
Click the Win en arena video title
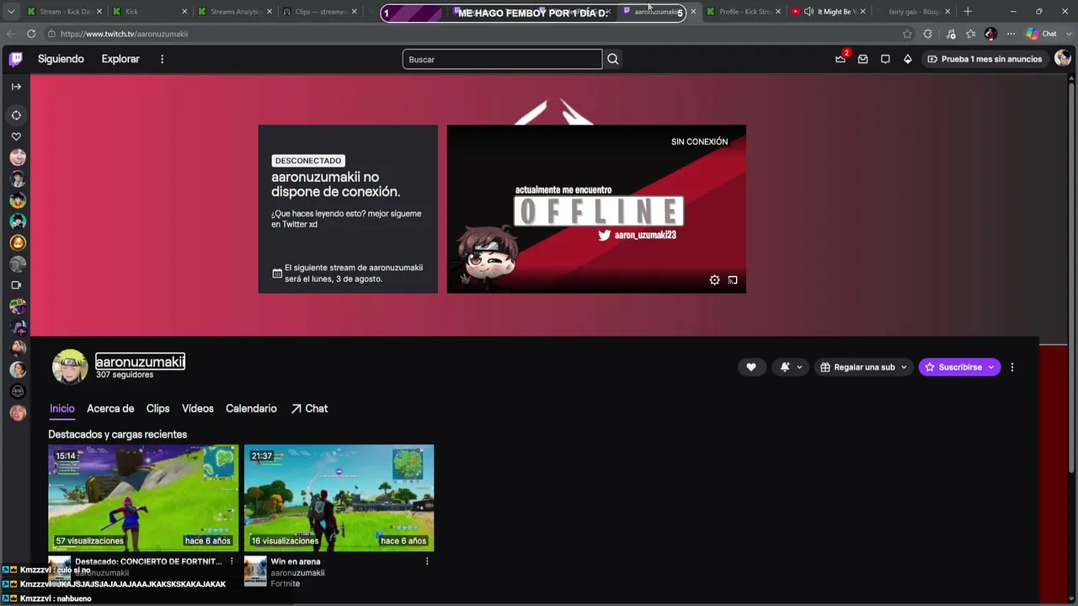(x=296, y=561)
